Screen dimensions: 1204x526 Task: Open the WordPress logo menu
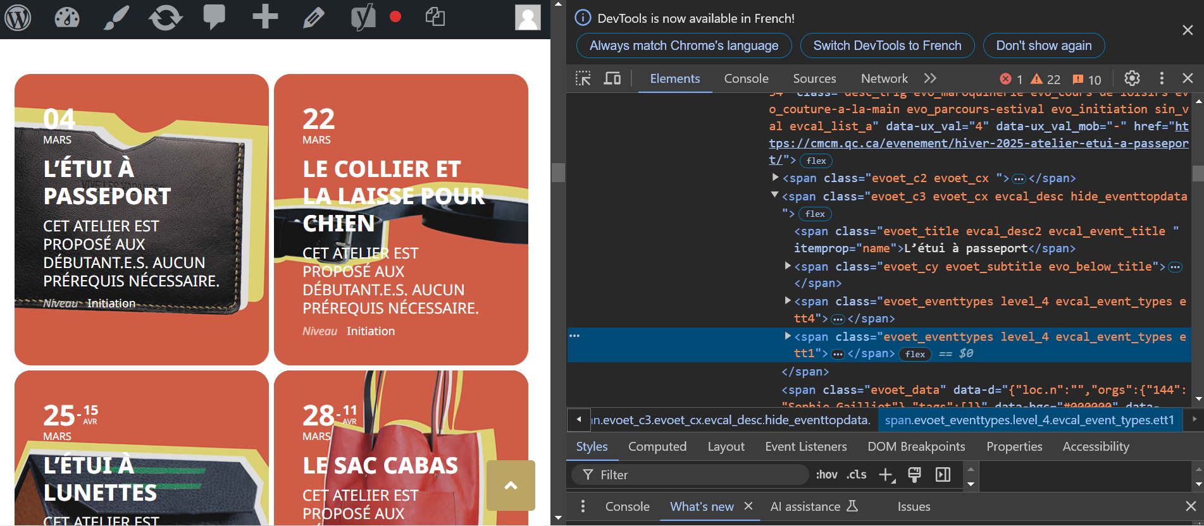click(18, 18)
